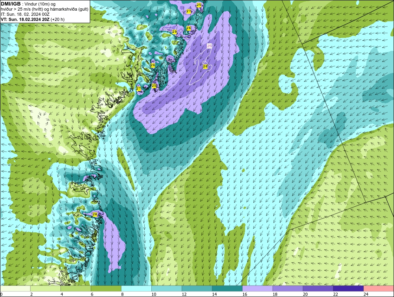Click the 4–6 m/s green legend swatch
Viewport: 394px width, 297px height.
pyautogui.click(x=76, y=288)
